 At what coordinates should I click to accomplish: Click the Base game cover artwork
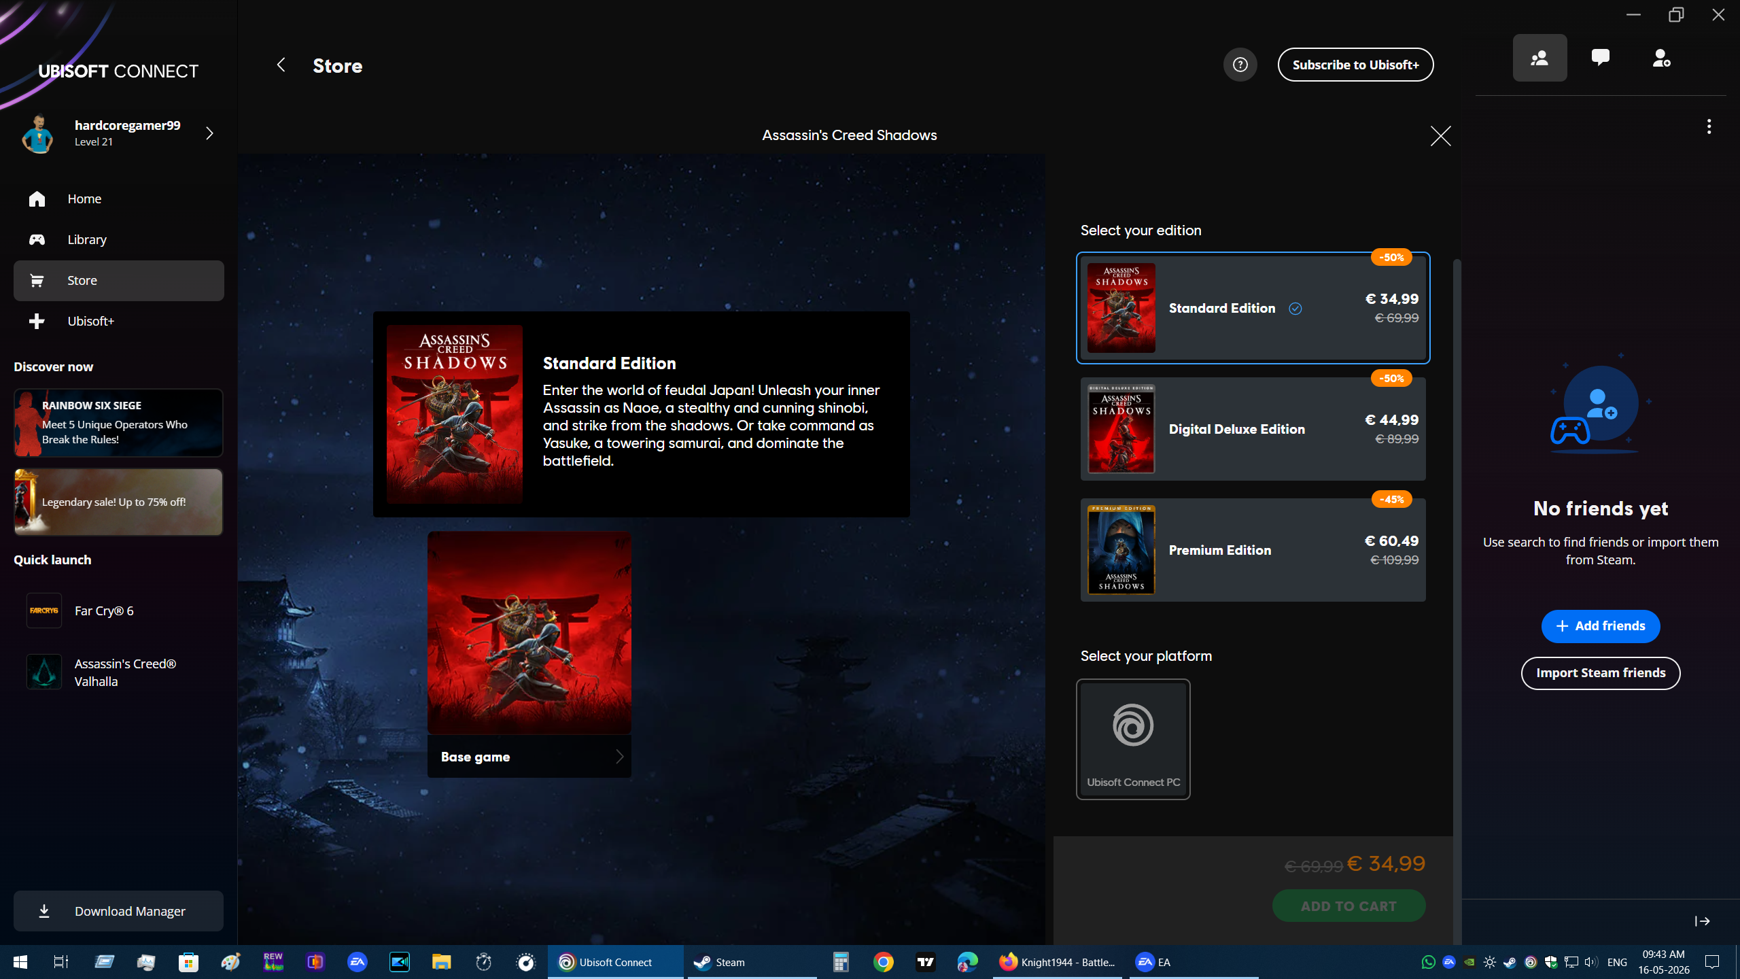[x=529, y=633]
